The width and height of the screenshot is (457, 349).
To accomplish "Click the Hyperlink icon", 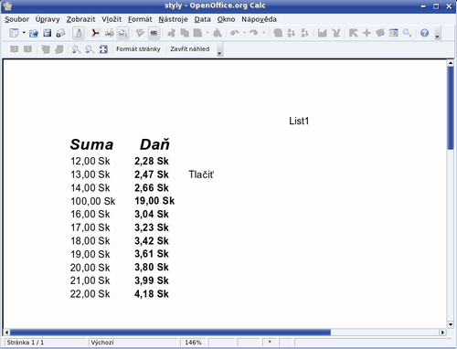I will pyautogui.click(x=278, y=33).
